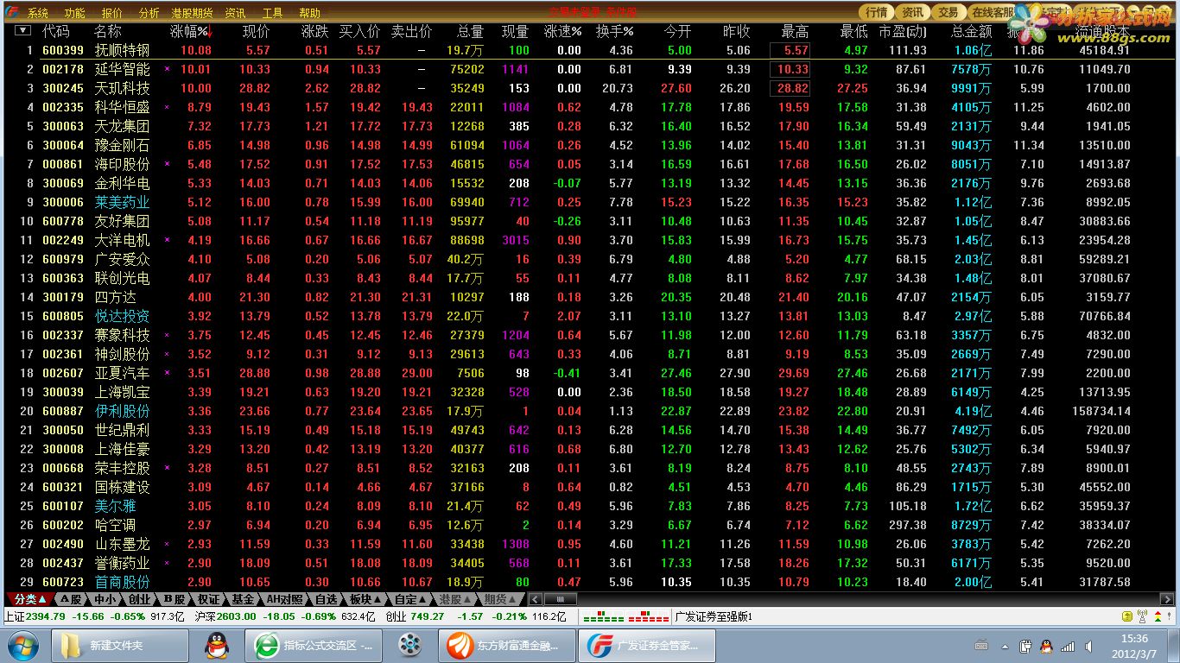Click the 上证 index value 2394.79
The width and height of the screenshot is (1180, 663).
click(47, 616)
